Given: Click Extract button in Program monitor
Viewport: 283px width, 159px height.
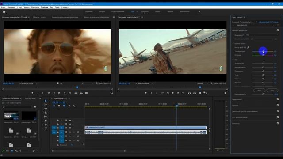Looking at the screenshot, I should point(195,93).
